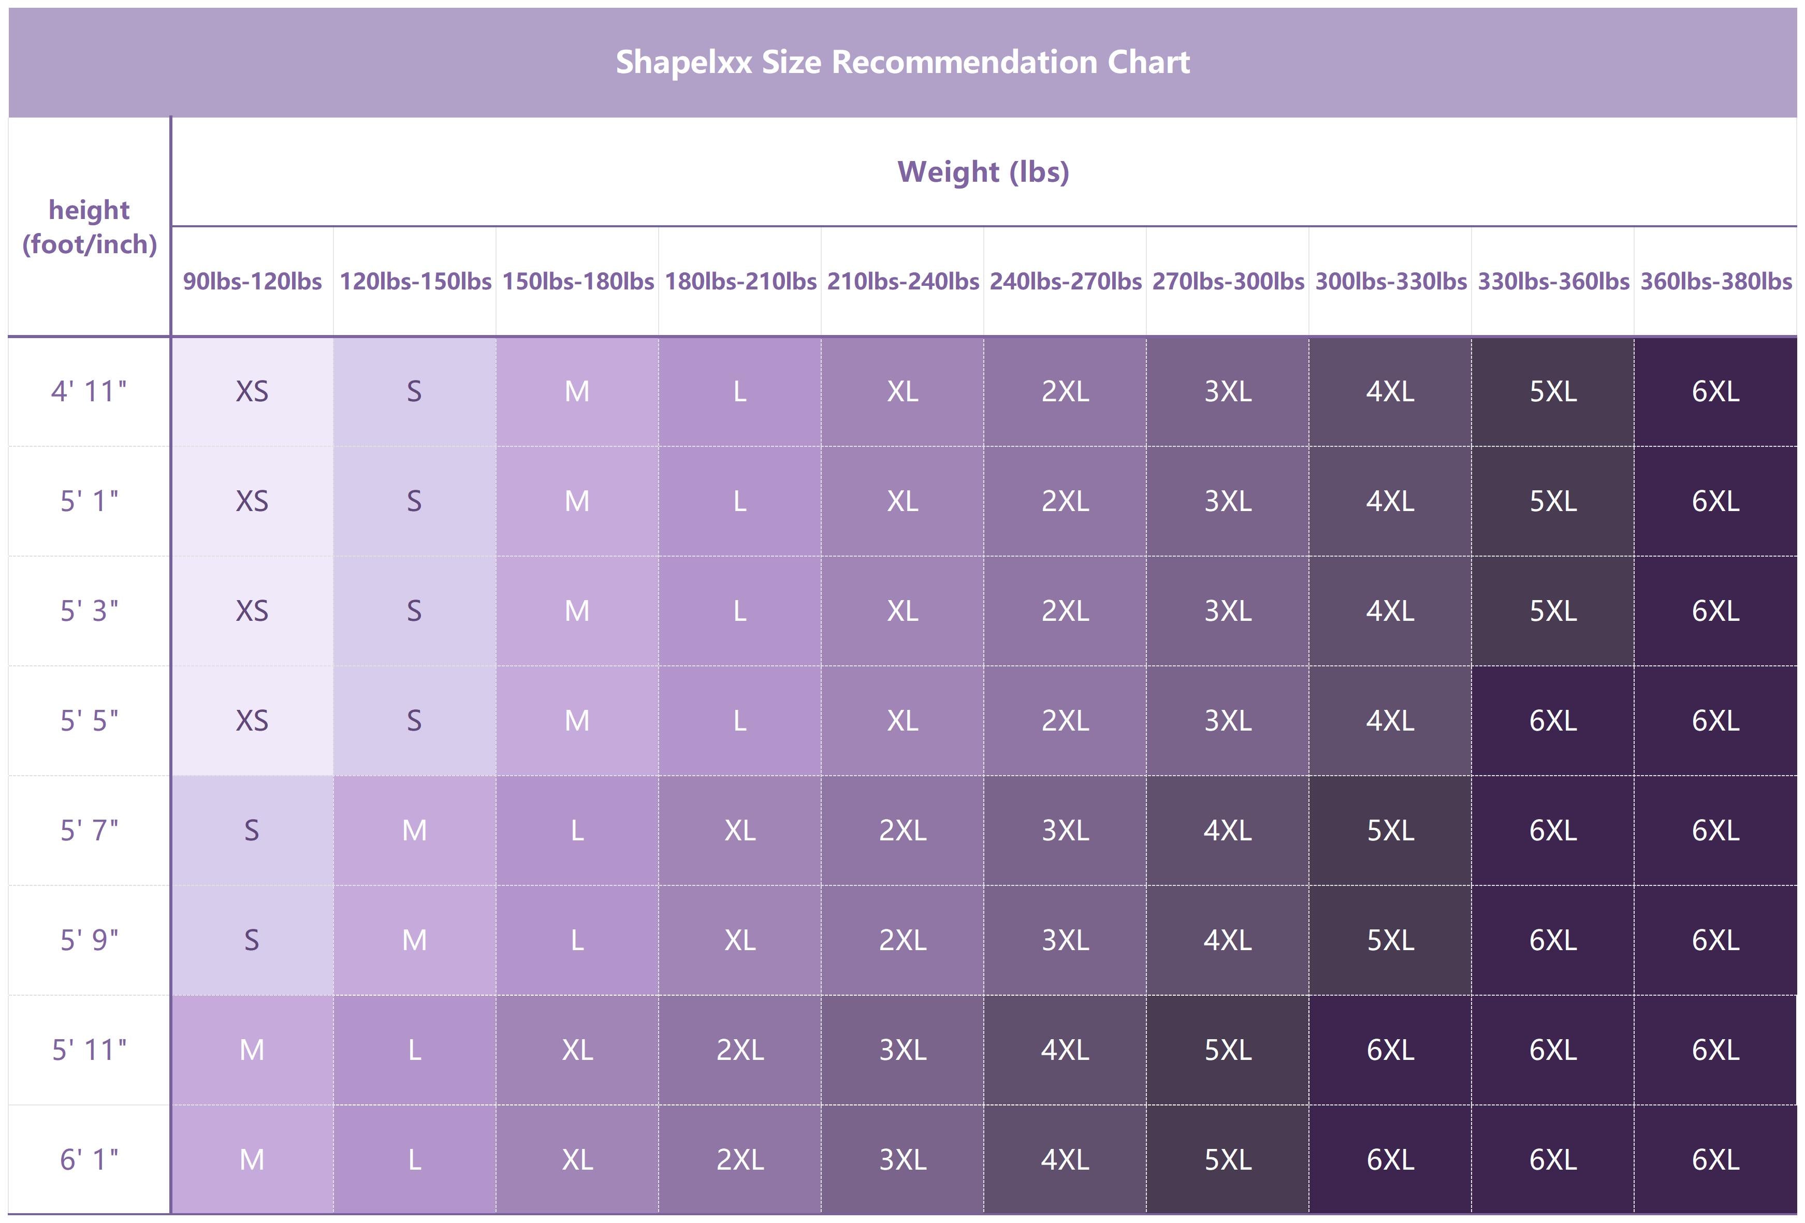Screen dimensions: 1805x1223
Task: Select the 4' 11" height row label
Action: [x=89, y=391]
